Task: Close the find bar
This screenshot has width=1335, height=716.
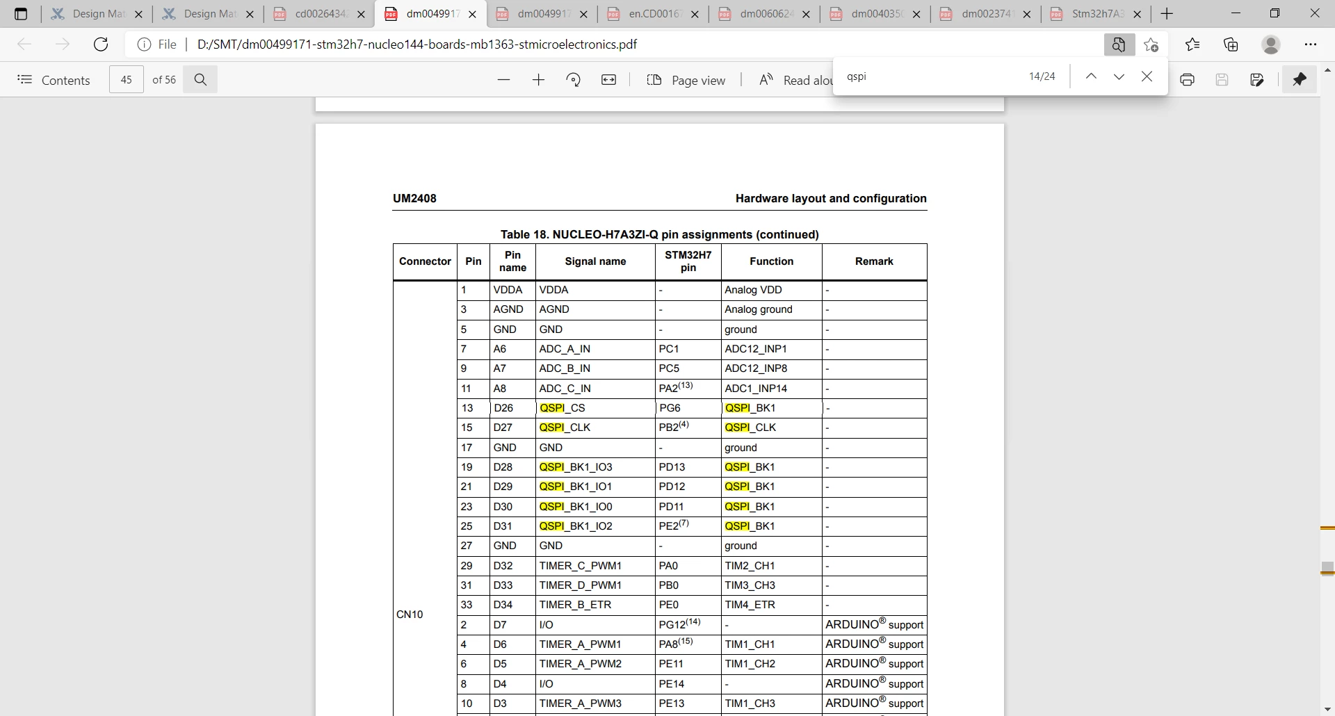Action: click(1147, 76)
